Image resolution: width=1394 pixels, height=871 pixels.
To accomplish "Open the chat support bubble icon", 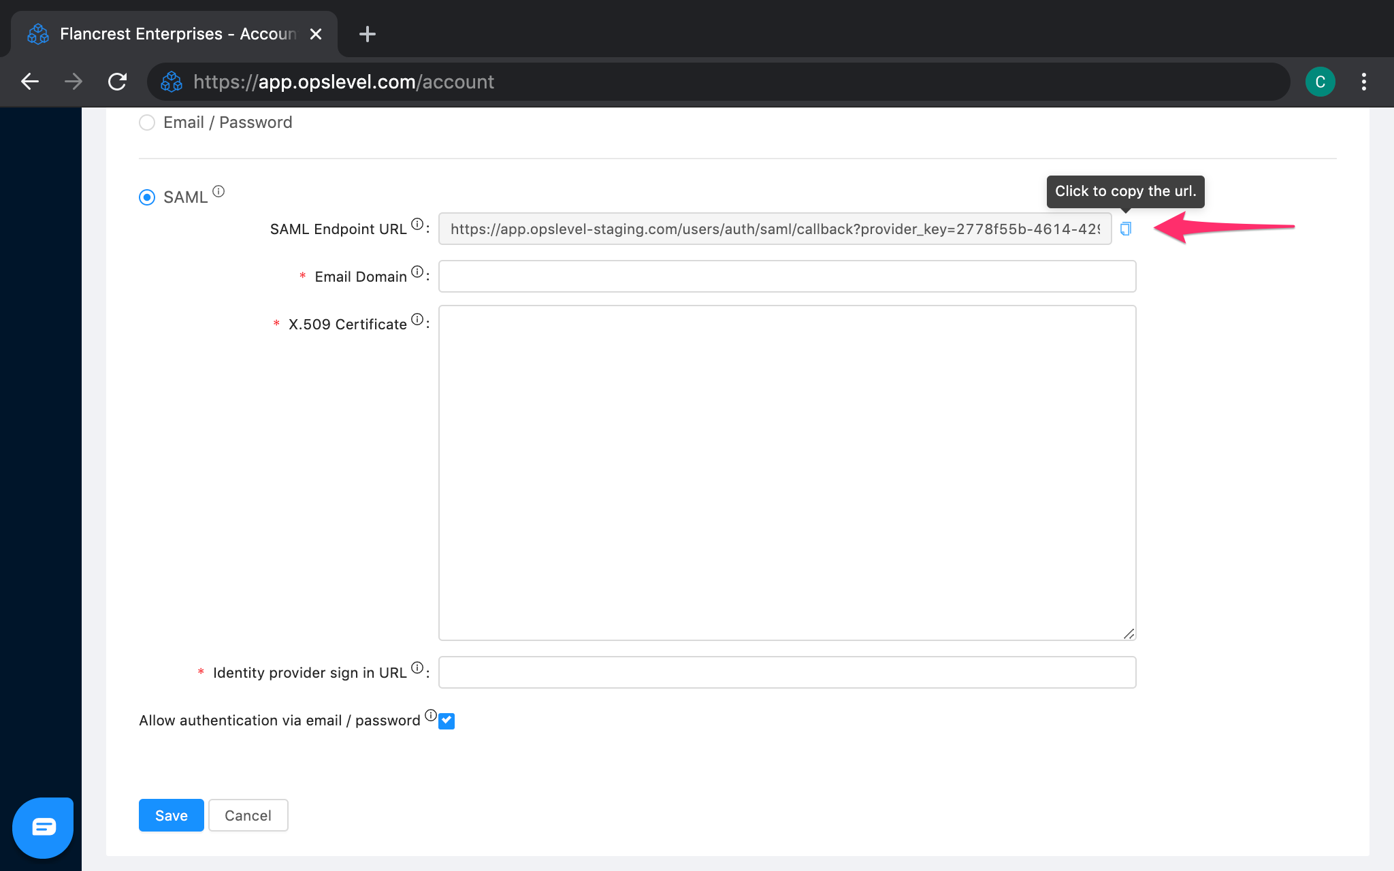I will click(x=43, y=827).
